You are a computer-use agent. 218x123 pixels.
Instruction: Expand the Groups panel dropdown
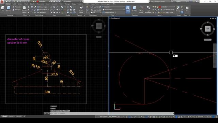[180, 15]
